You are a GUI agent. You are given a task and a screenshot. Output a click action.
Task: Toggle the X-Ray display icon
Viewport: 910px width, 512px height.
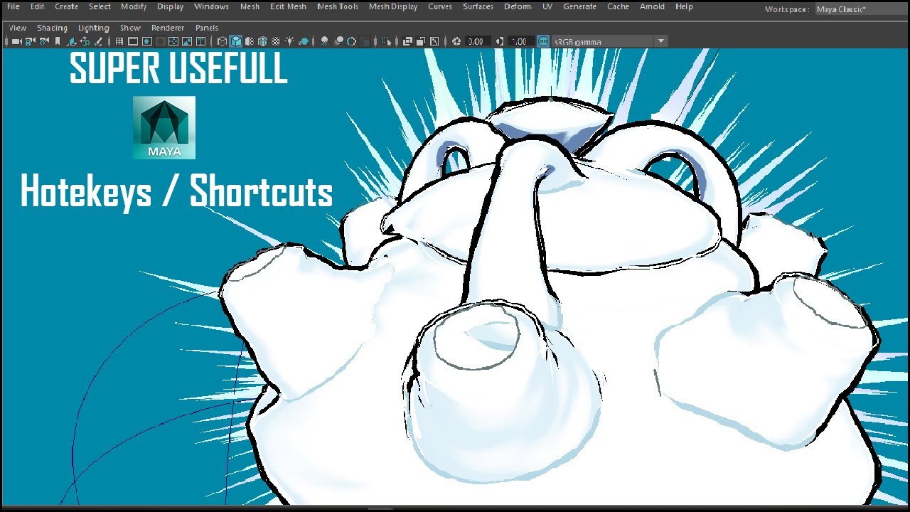point(407,41)
